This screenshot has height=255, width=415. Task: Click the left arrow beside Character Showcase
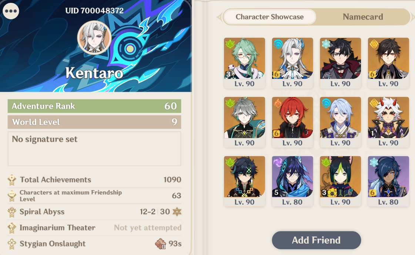click(219, 17)
